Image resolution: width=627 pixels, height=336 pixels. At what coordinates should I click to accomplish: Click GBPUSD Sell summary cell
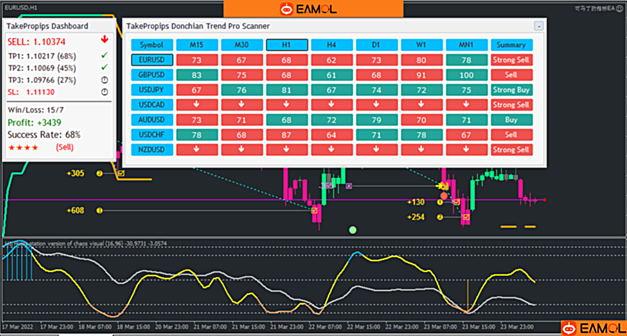pyautogui.click(x=511, y=75)
